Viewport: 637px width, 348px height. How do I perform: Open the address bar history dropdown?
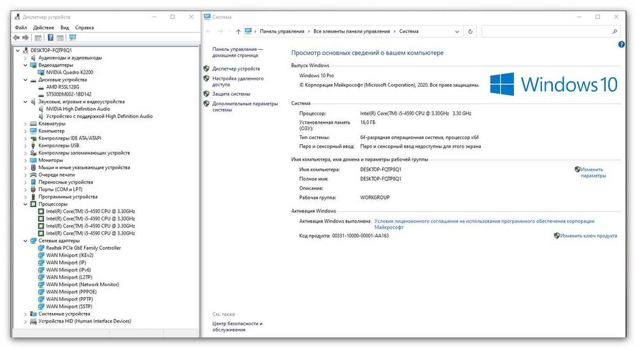pyautogui.click(x=457, y=31)
